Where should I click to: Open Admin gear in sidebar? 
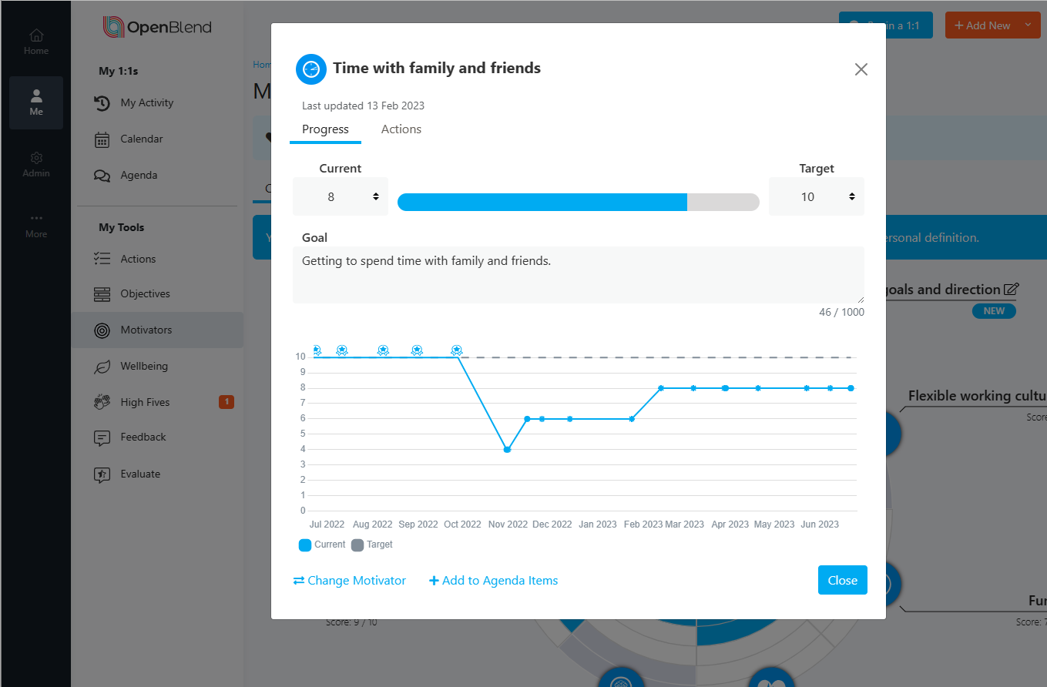[35, 165]
